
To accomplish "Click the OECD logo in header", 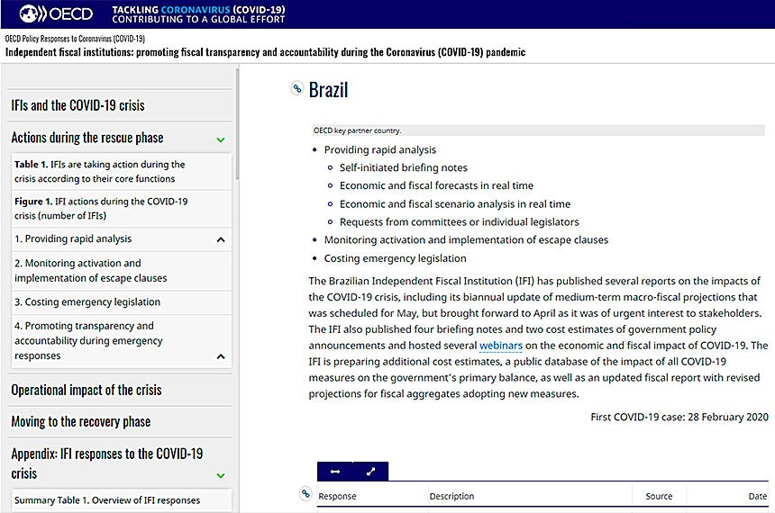I will 54,13.
